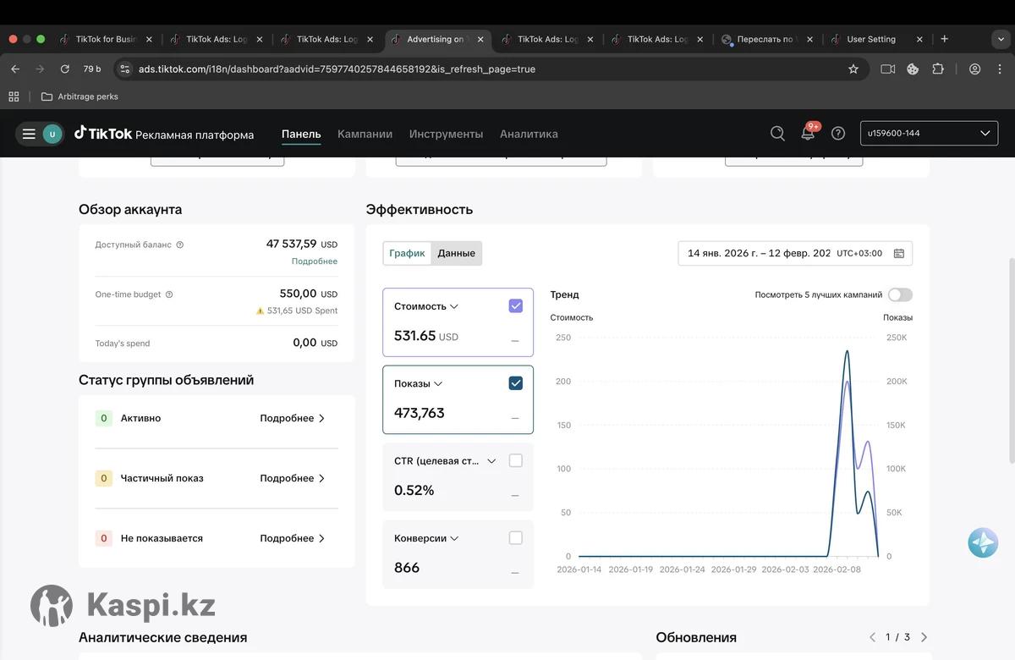This screenshot has height=660, width=1015.
Task: Open browser extensions puzzle icon
Action: click(938, 69)
